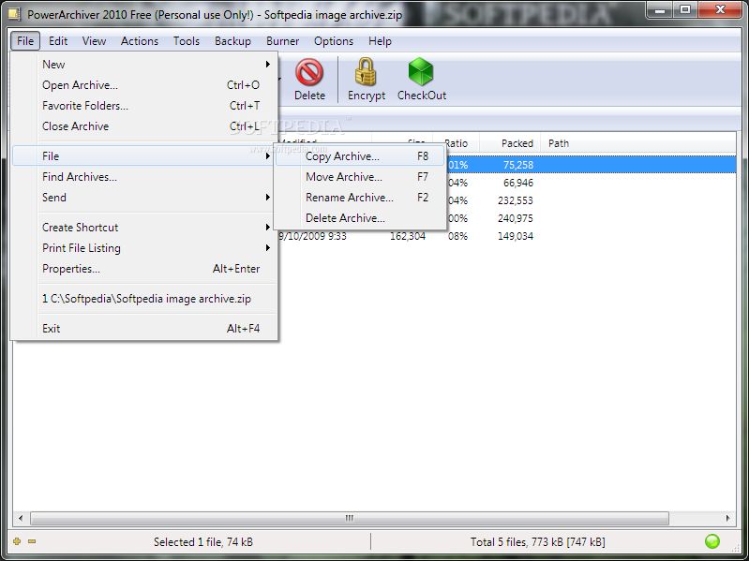Click status text Total 5 files, 773 kB
The height and width of the screenshot is (561, 749).
[537, 541]
